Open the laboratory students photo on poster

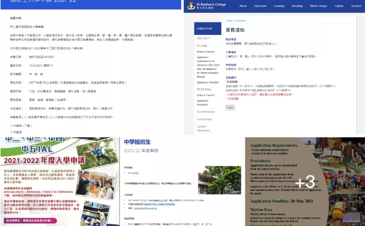[96, 185]
